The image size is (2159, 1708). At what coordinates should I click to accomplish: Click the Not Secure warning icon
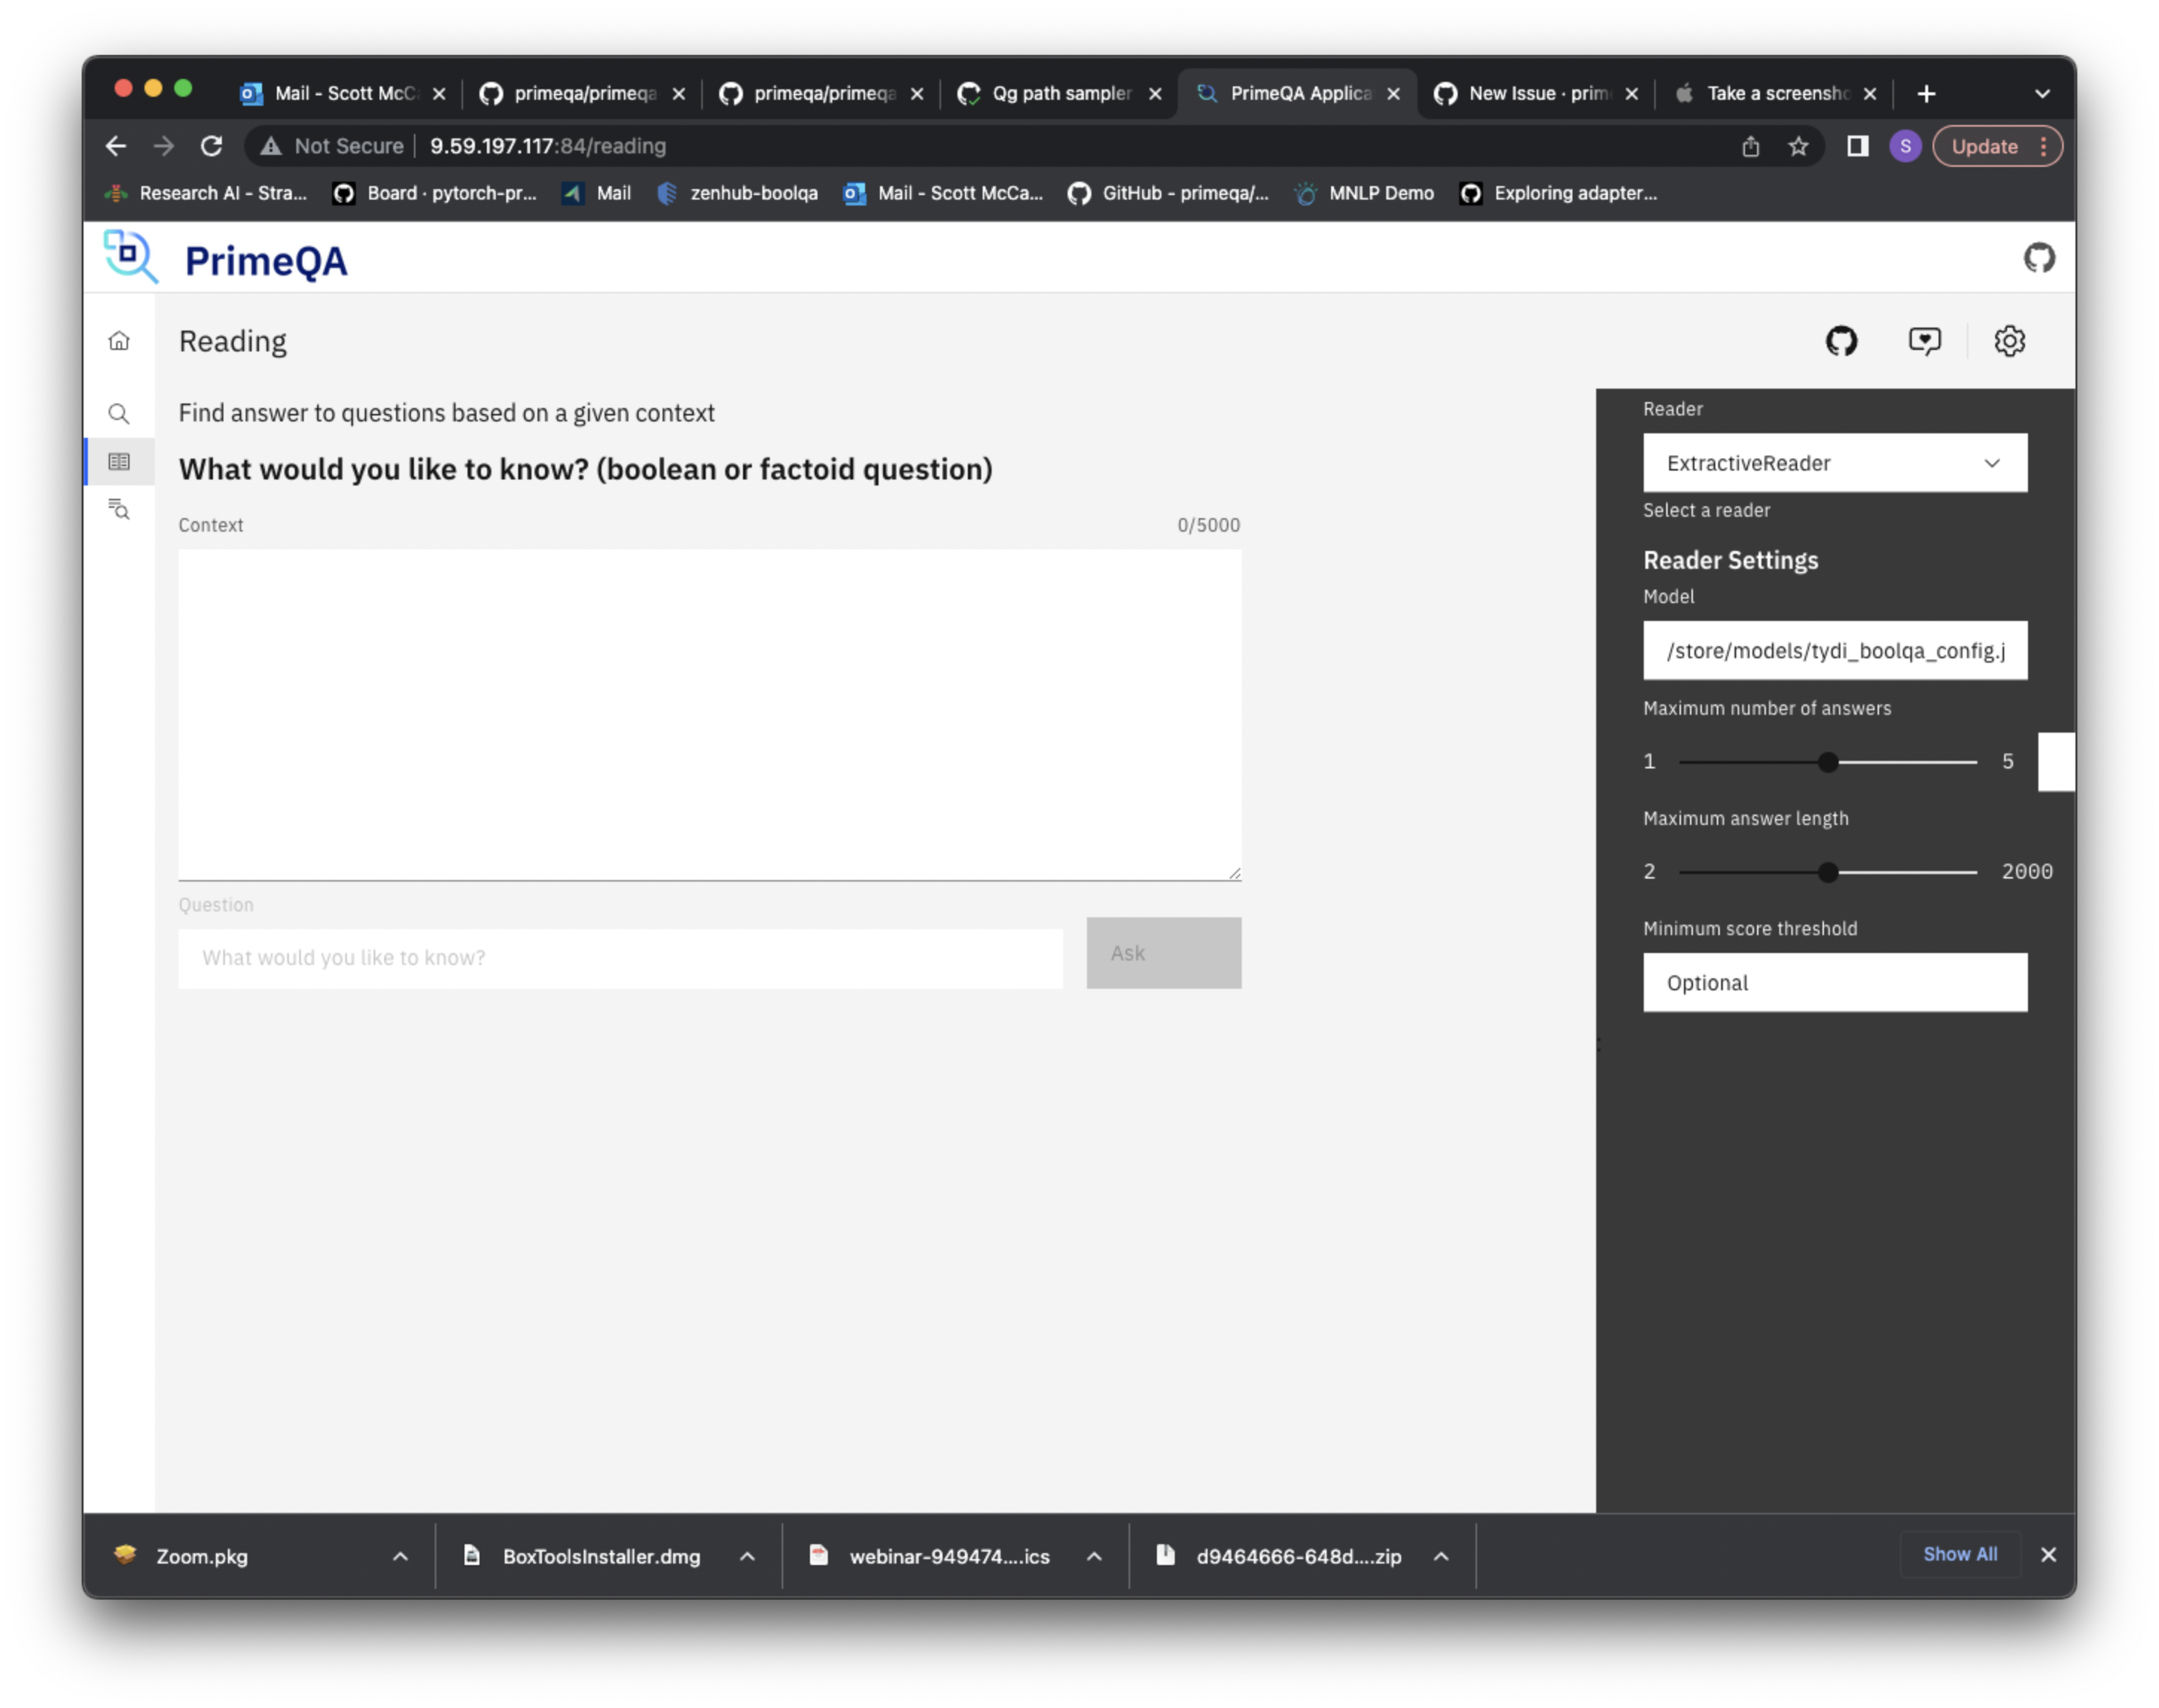click(270, 146)
